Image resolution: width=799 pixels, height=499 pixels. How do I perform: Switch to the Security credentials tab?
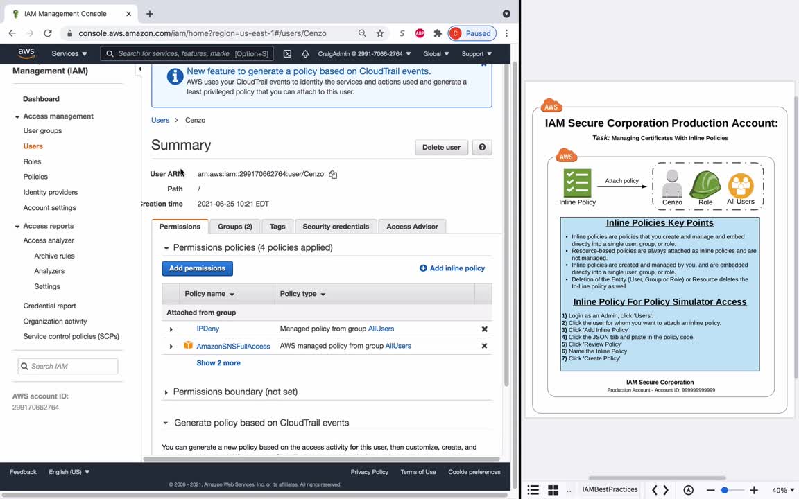(x=336, y=226)
